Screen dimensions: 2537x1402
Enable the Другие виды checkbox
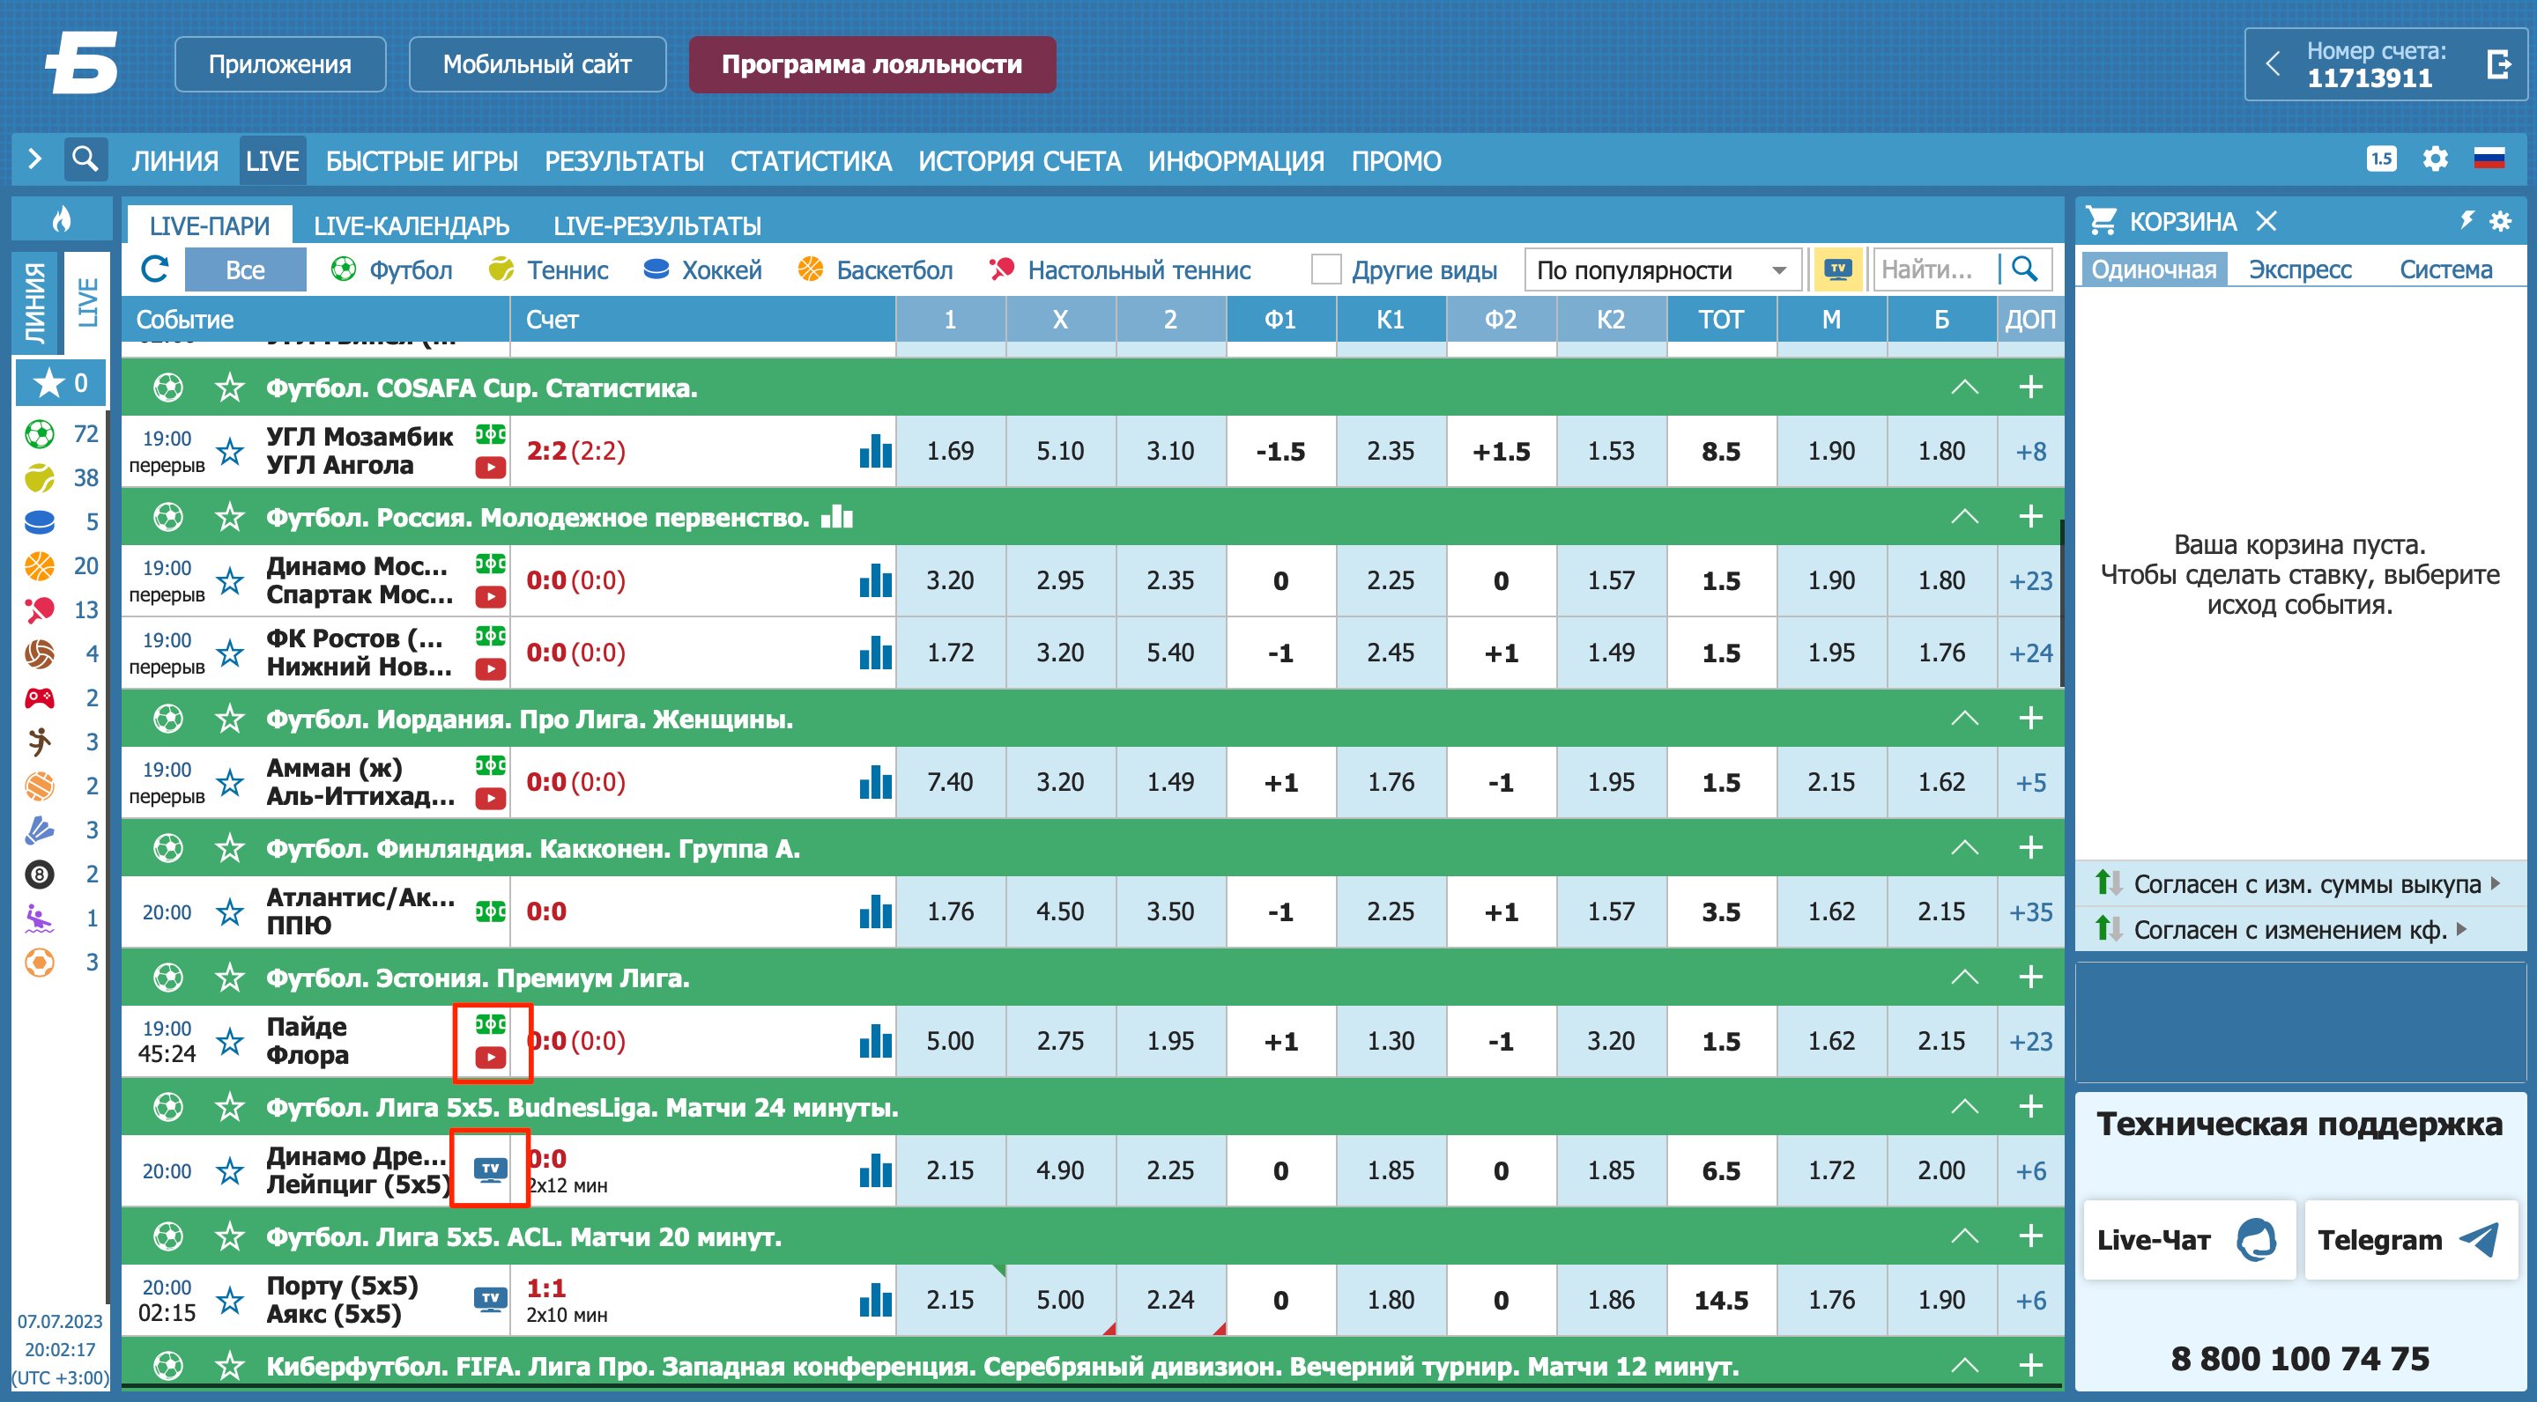pyautogui.click(x=1326, y=269)
